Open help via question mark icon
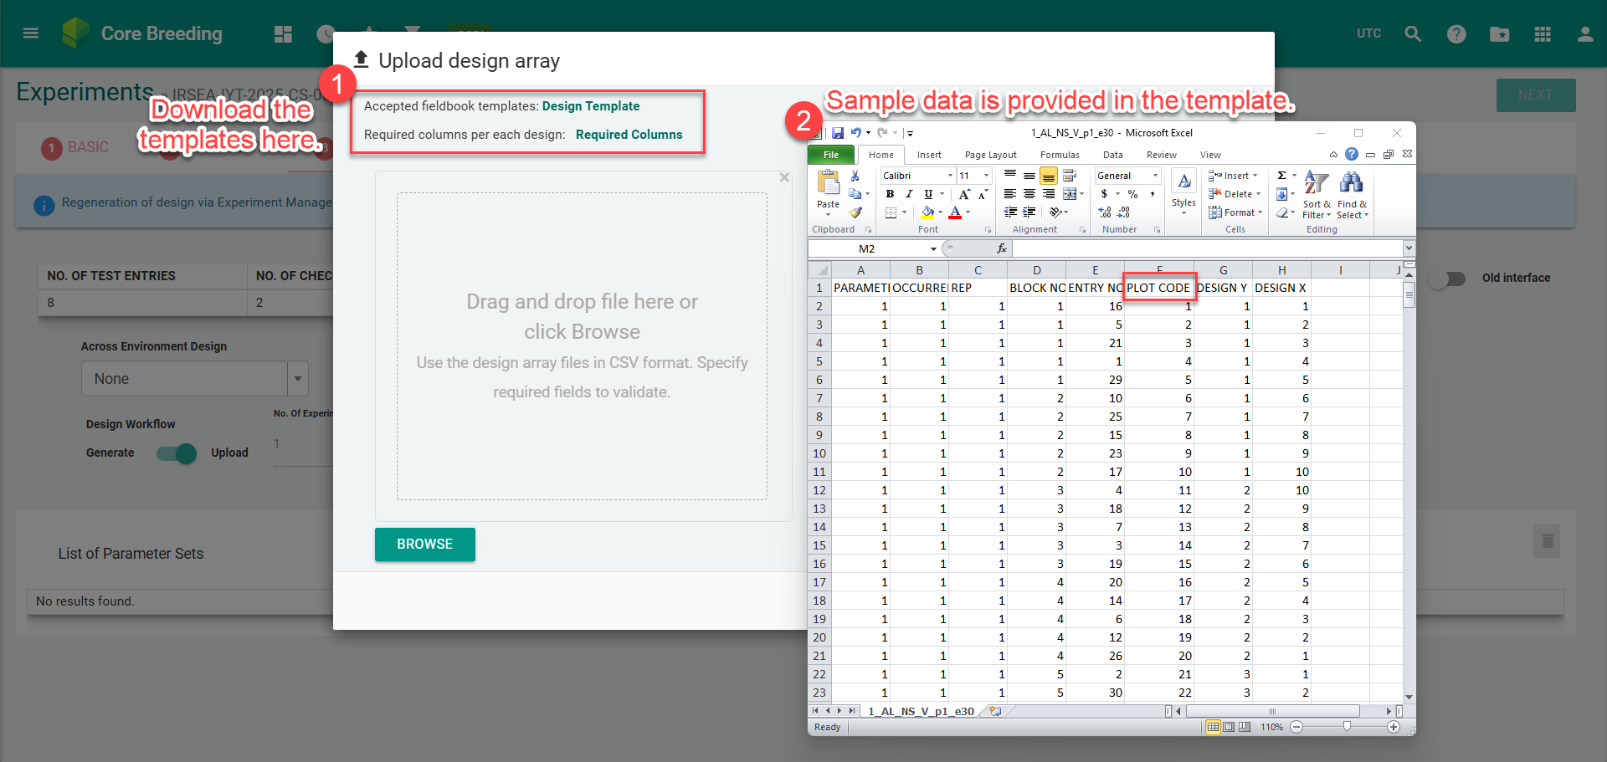This screenshot has height=762, width=1607. 1456,34
